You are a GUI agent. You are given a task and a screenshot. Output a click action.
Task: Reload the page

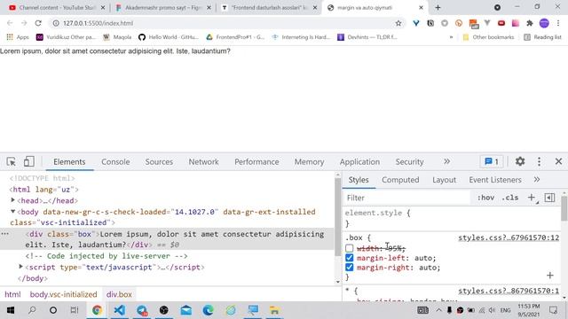(38, 23)
